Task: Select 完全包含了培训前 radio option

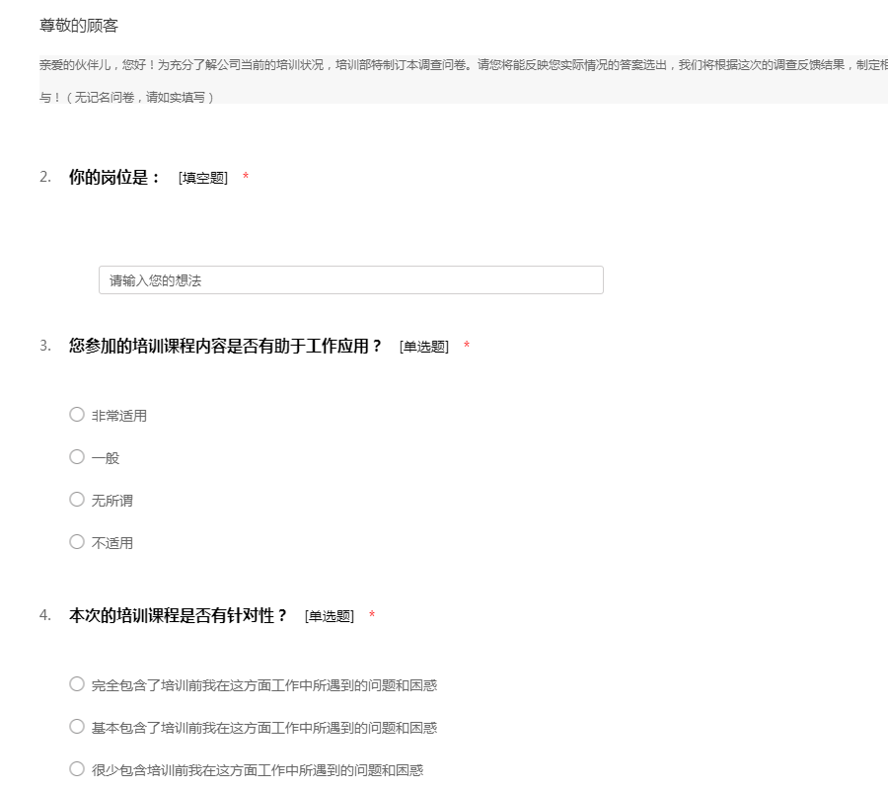Action: pos(77,684)
